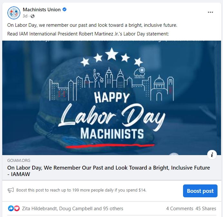This screenshot has height=217, width=223.
Task: Click the public globe audience icon
Action: pyautogui.click(x=33, y=16)
